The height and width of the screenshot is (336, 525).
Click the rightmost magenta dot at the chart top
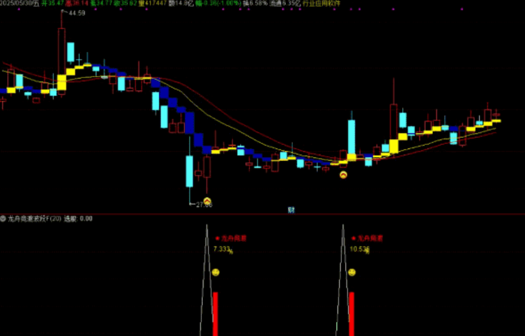point(462,9)
